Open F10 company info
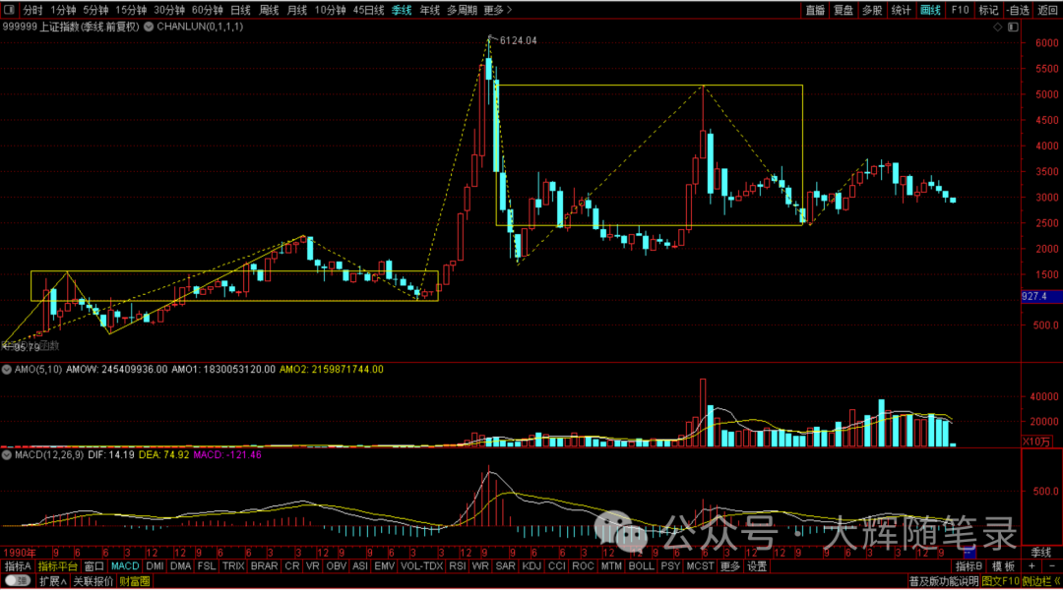This screenshot has width=1063, height=590. (960, 10)
